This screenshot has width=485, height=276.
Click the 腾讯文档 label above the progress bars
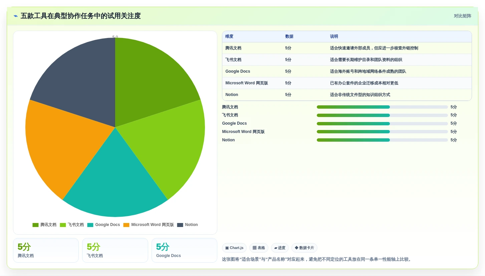(x=230, y=107)
